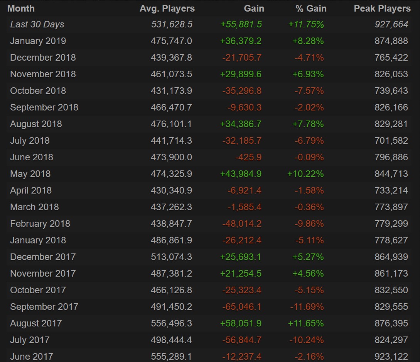Click the +10.22% gain percentage
The width and height of the screenshot is (420, 362).
pyautogui.click(x=305, y=174)
